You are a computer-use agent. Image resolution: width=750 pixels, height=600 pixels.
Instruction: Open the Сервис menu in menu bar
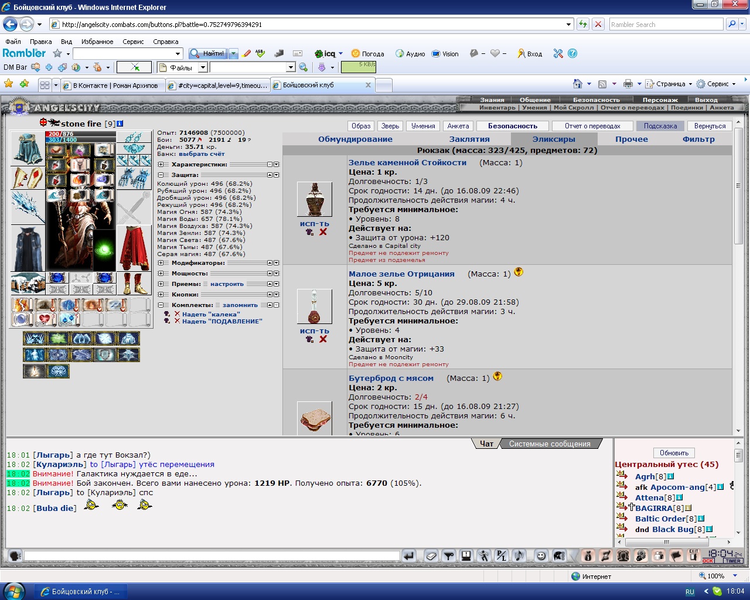coord(133,42)
